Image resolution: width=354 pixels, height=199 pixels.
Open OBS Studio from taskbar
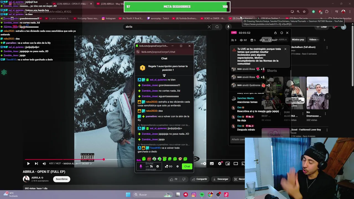[x=218, y=195]
